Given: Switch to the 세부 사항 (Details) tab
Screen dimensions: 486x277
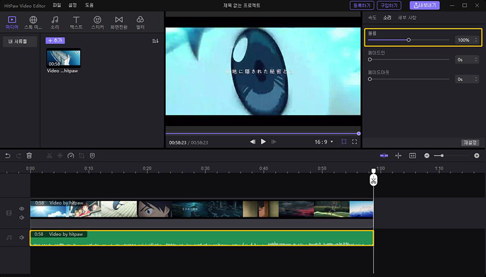Looking at the screenshot, I should coord(407,18).
